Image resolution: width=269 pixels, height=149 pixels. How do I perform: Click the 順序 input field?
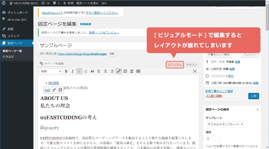(213, 139)
